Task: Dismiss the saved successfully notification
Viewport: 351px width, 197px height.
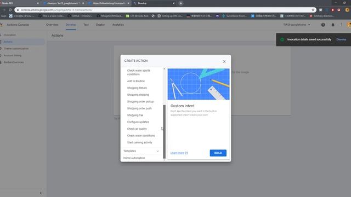Action: (x=341, y=39)
